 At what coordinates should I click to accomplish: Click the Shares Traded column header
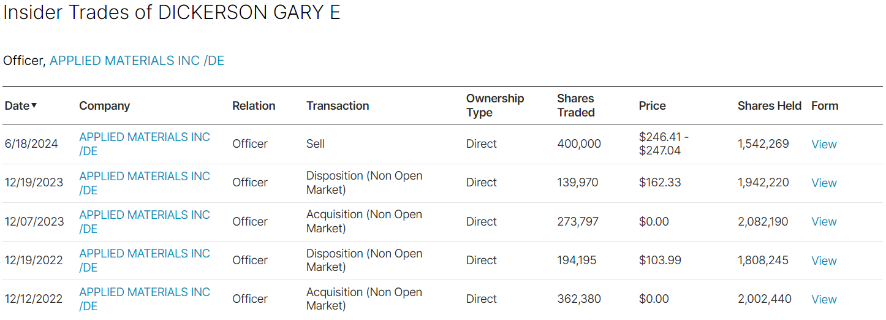tap(576, 105)
